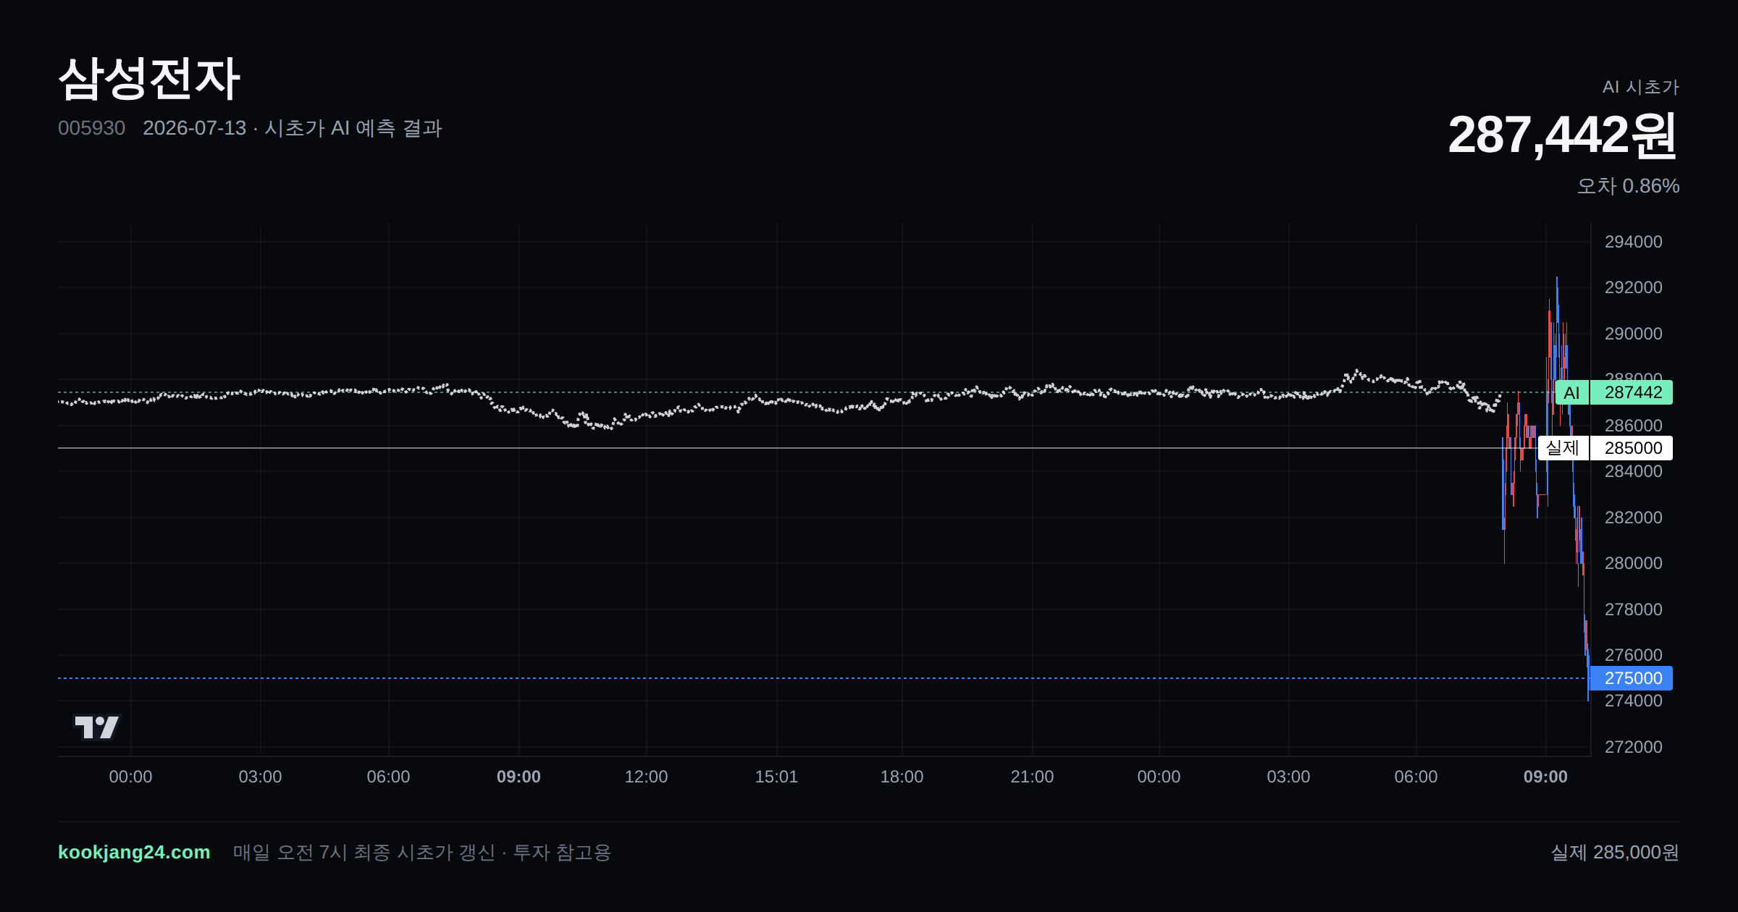1738x912 pixels.
Task: Click the 280000 price axis label
Action: 1633,563
